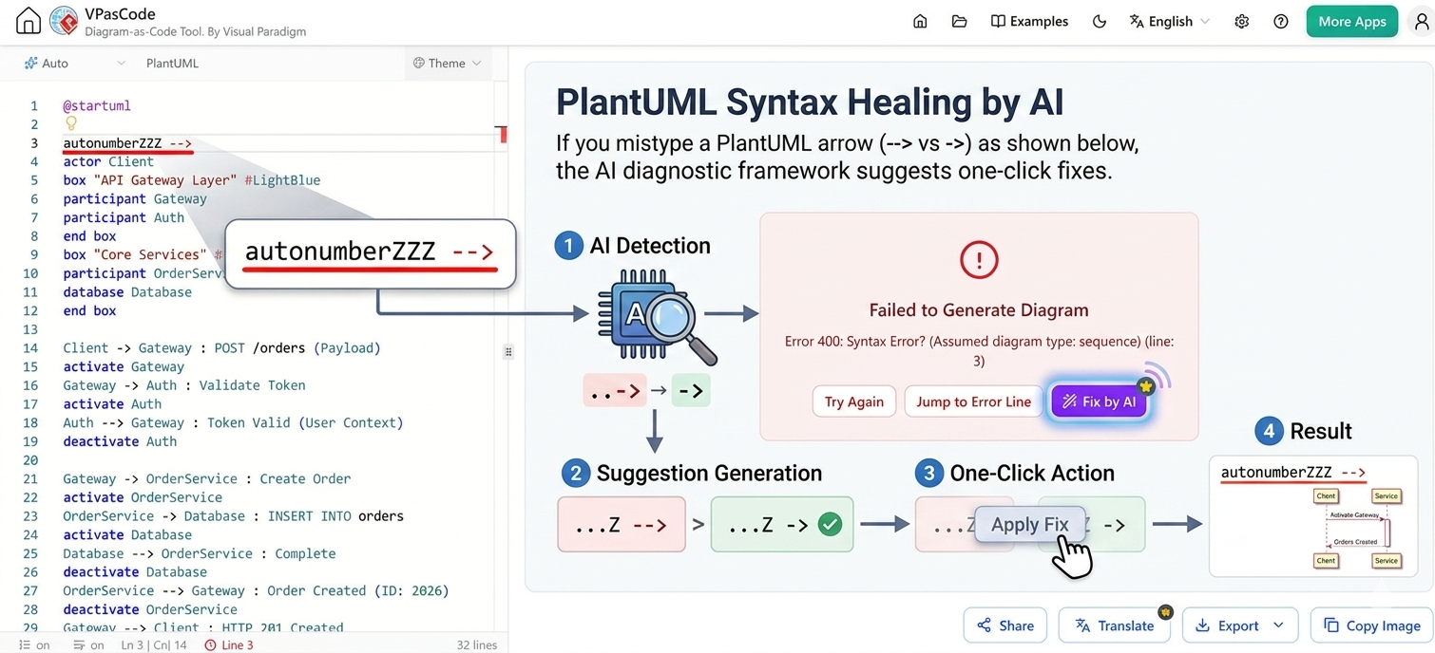Click the '@startuml' text on line 1
This screenshot has width=1435, height=653.
tap(97, 105)
